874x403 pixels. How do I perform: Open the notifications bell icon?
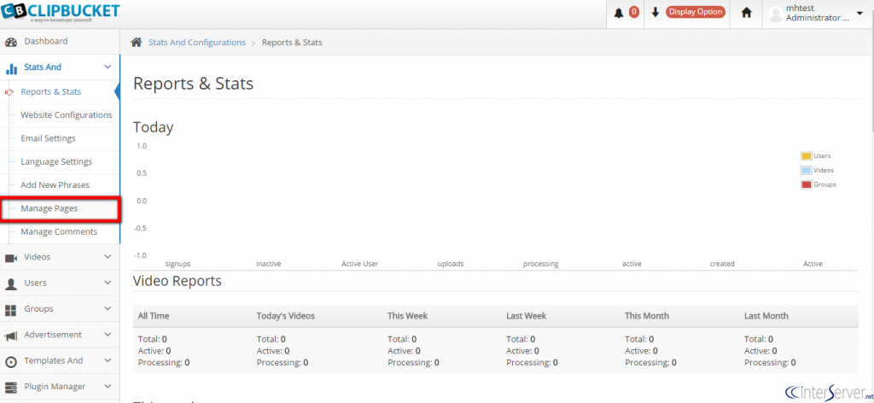(619, 13)
